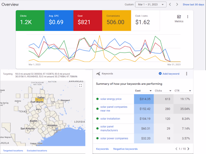The width and height of the screenshot is (206, 154).
Task: Click status dot for solar installation
Action: [97, 119]
